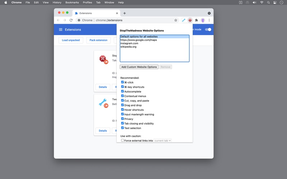Open a new tab with plus button
The height and width of the screenshot is (179, 287).
[x=124, y=13]
